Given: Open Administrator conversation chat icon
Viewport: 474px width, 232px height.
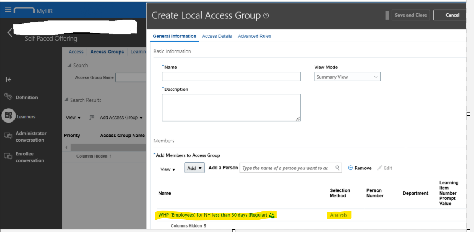Looking at the screenshot, I should click(8, 136).
